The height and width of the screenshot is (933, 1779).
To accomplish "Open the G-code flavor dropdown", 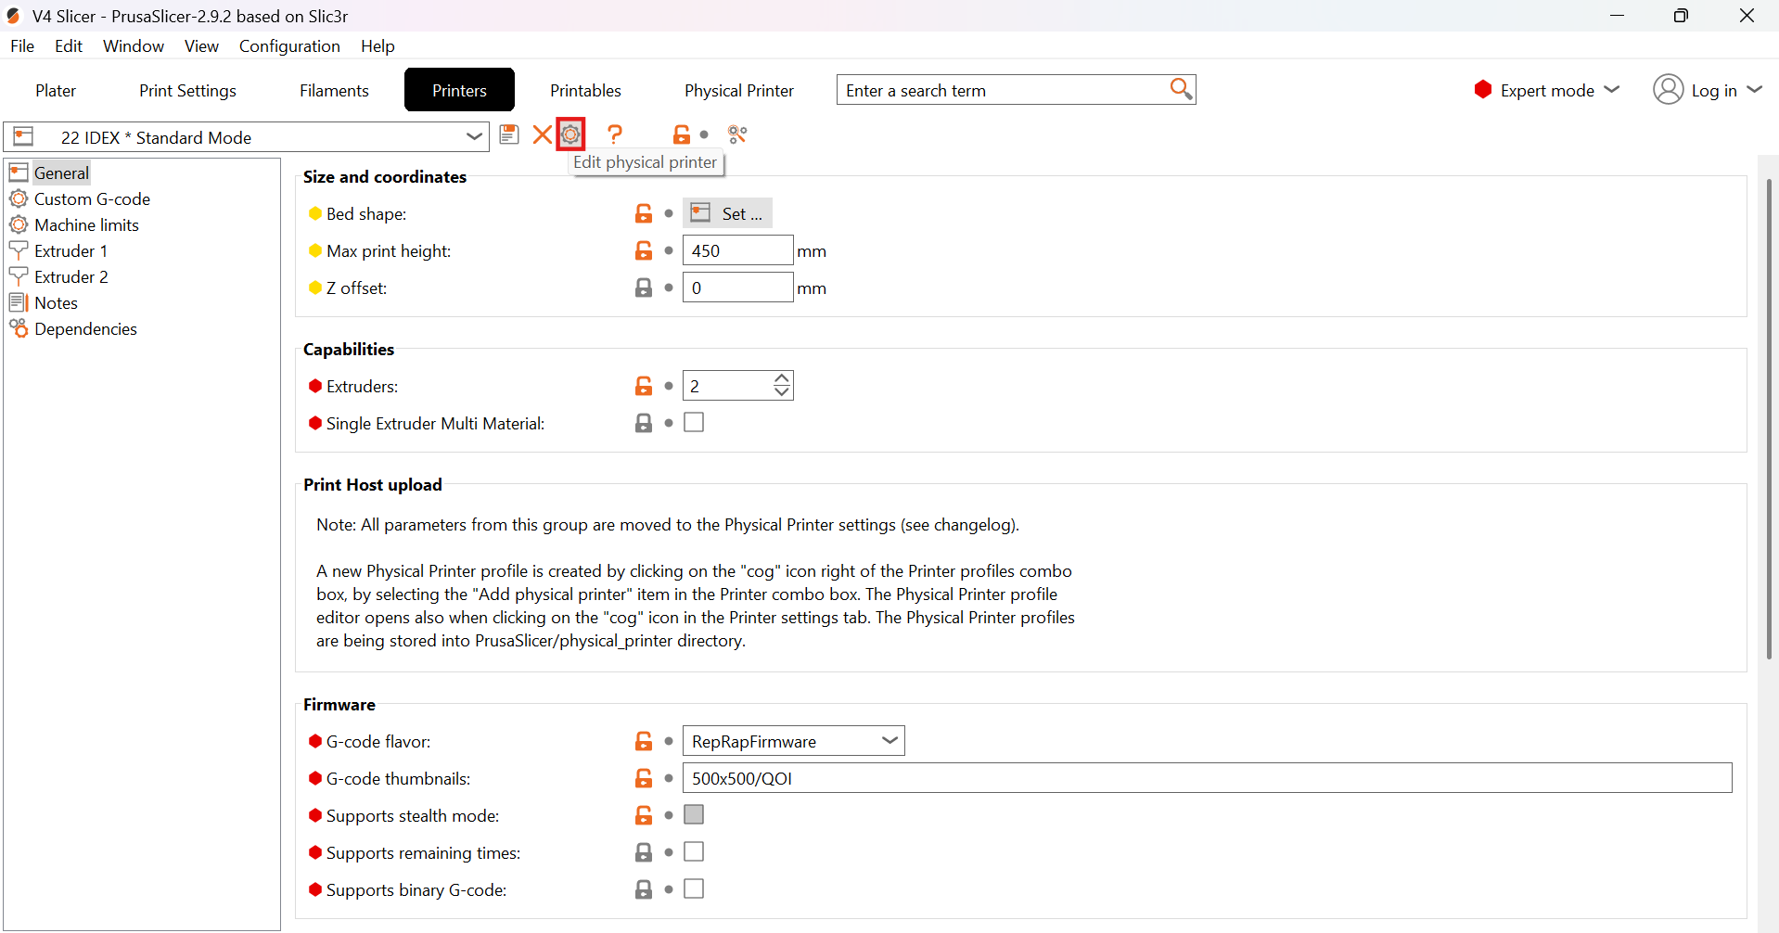I will (794, 741).
